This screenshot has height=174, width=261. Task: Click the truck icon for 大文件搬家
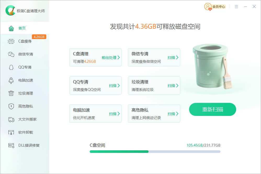click(x=11, y=119)
